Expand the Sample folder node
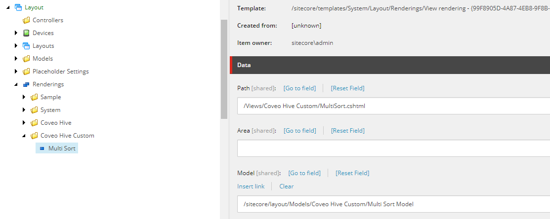Image resolution: width=550 pixels, height=219 pixels. coord(24,97)
